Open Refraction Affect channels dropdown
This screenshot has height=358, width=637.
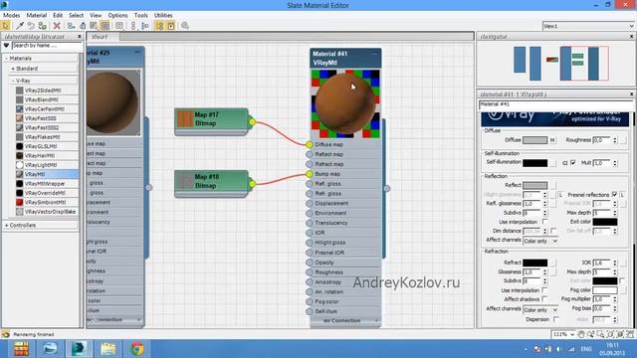click(x=540, y=309)
